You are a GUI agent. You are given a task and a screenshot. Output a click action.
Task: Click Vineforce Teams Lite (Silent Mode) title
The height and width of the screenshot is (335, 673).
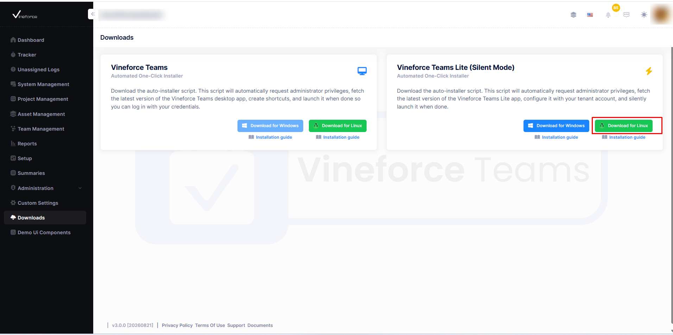(456, 67)
